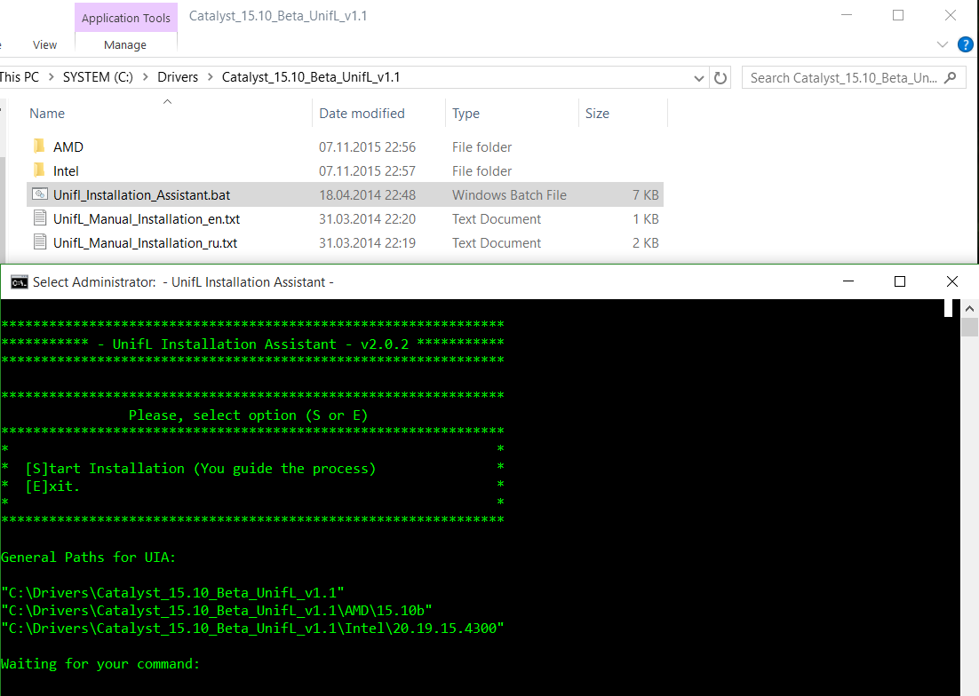Screen dimensions: 979x696
Task: Maximize the File Explorer window
Action: pyautogui.click(x=898, y=15)
